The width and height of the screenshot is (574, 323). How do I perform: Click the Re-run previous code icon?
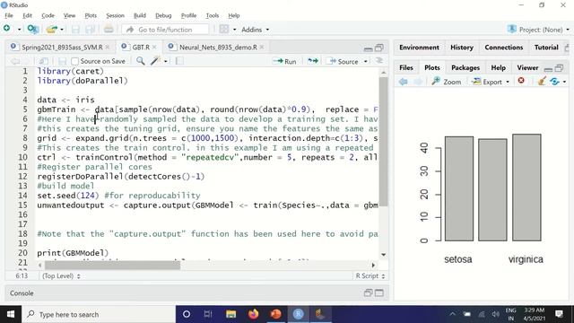click(313, 61)
